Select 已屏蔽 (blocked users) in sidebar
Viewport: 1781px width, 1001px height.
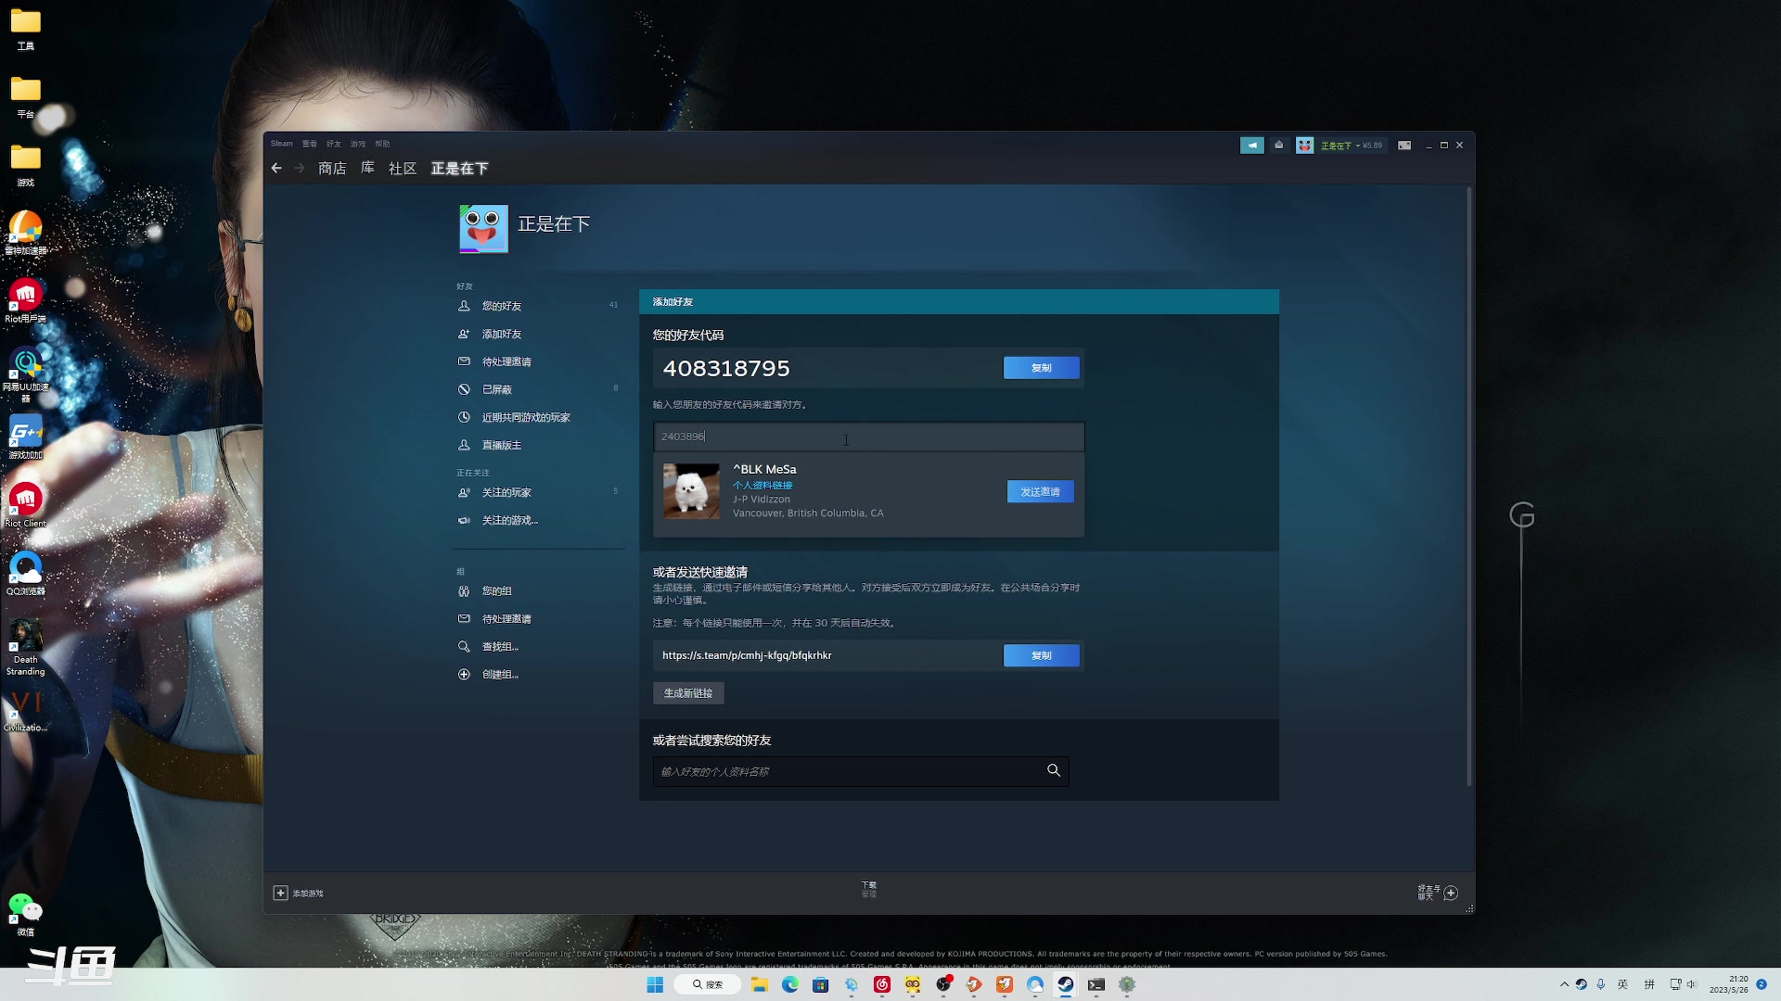[497, 389]
